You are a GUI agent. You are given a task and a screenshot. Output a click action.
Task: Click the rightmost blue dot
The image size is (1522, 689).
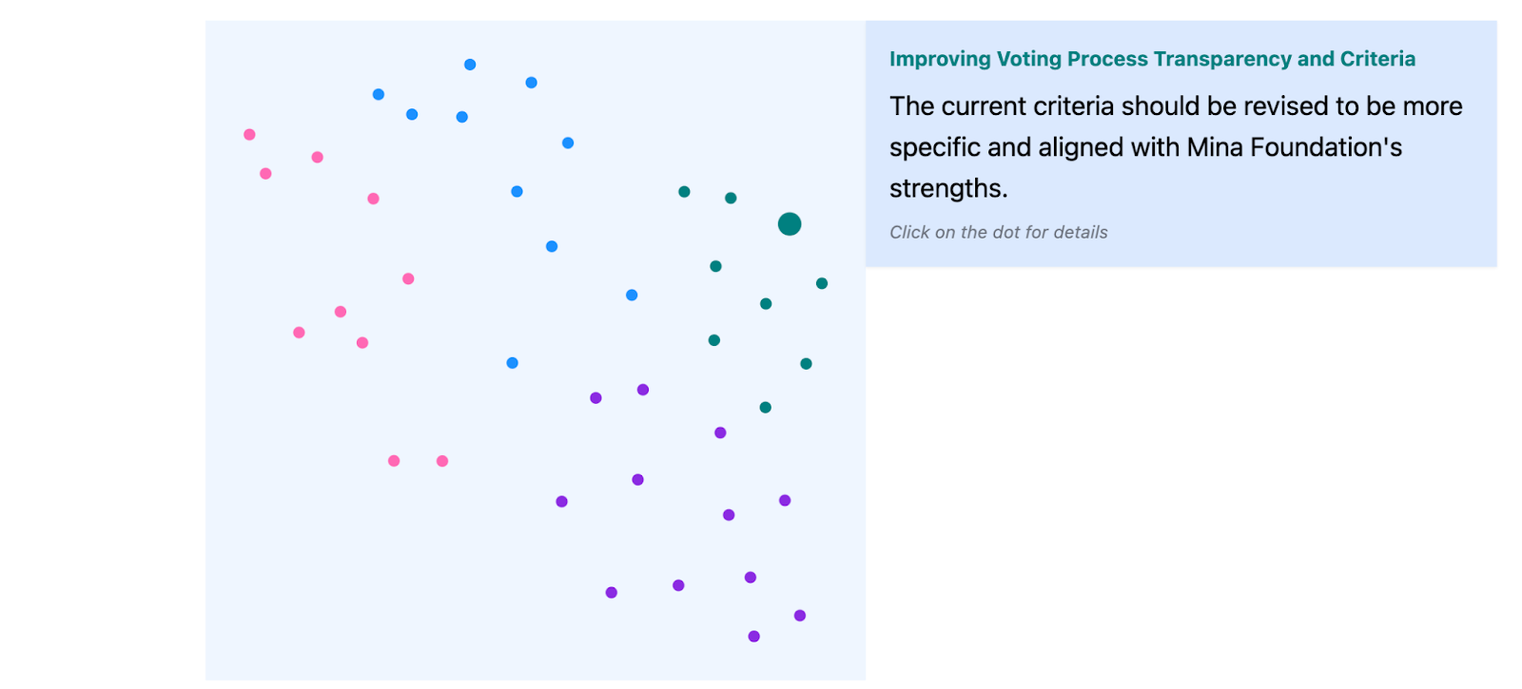tap(632, 296)
